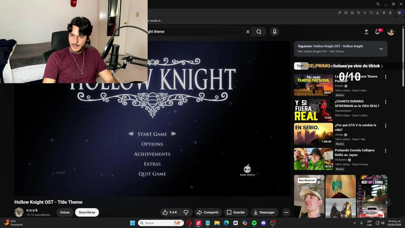This screenshot has height=228, width=405.
Task: Open 'Y si fuera real' Spiderman thumbnail
Action: click(313, 110)
